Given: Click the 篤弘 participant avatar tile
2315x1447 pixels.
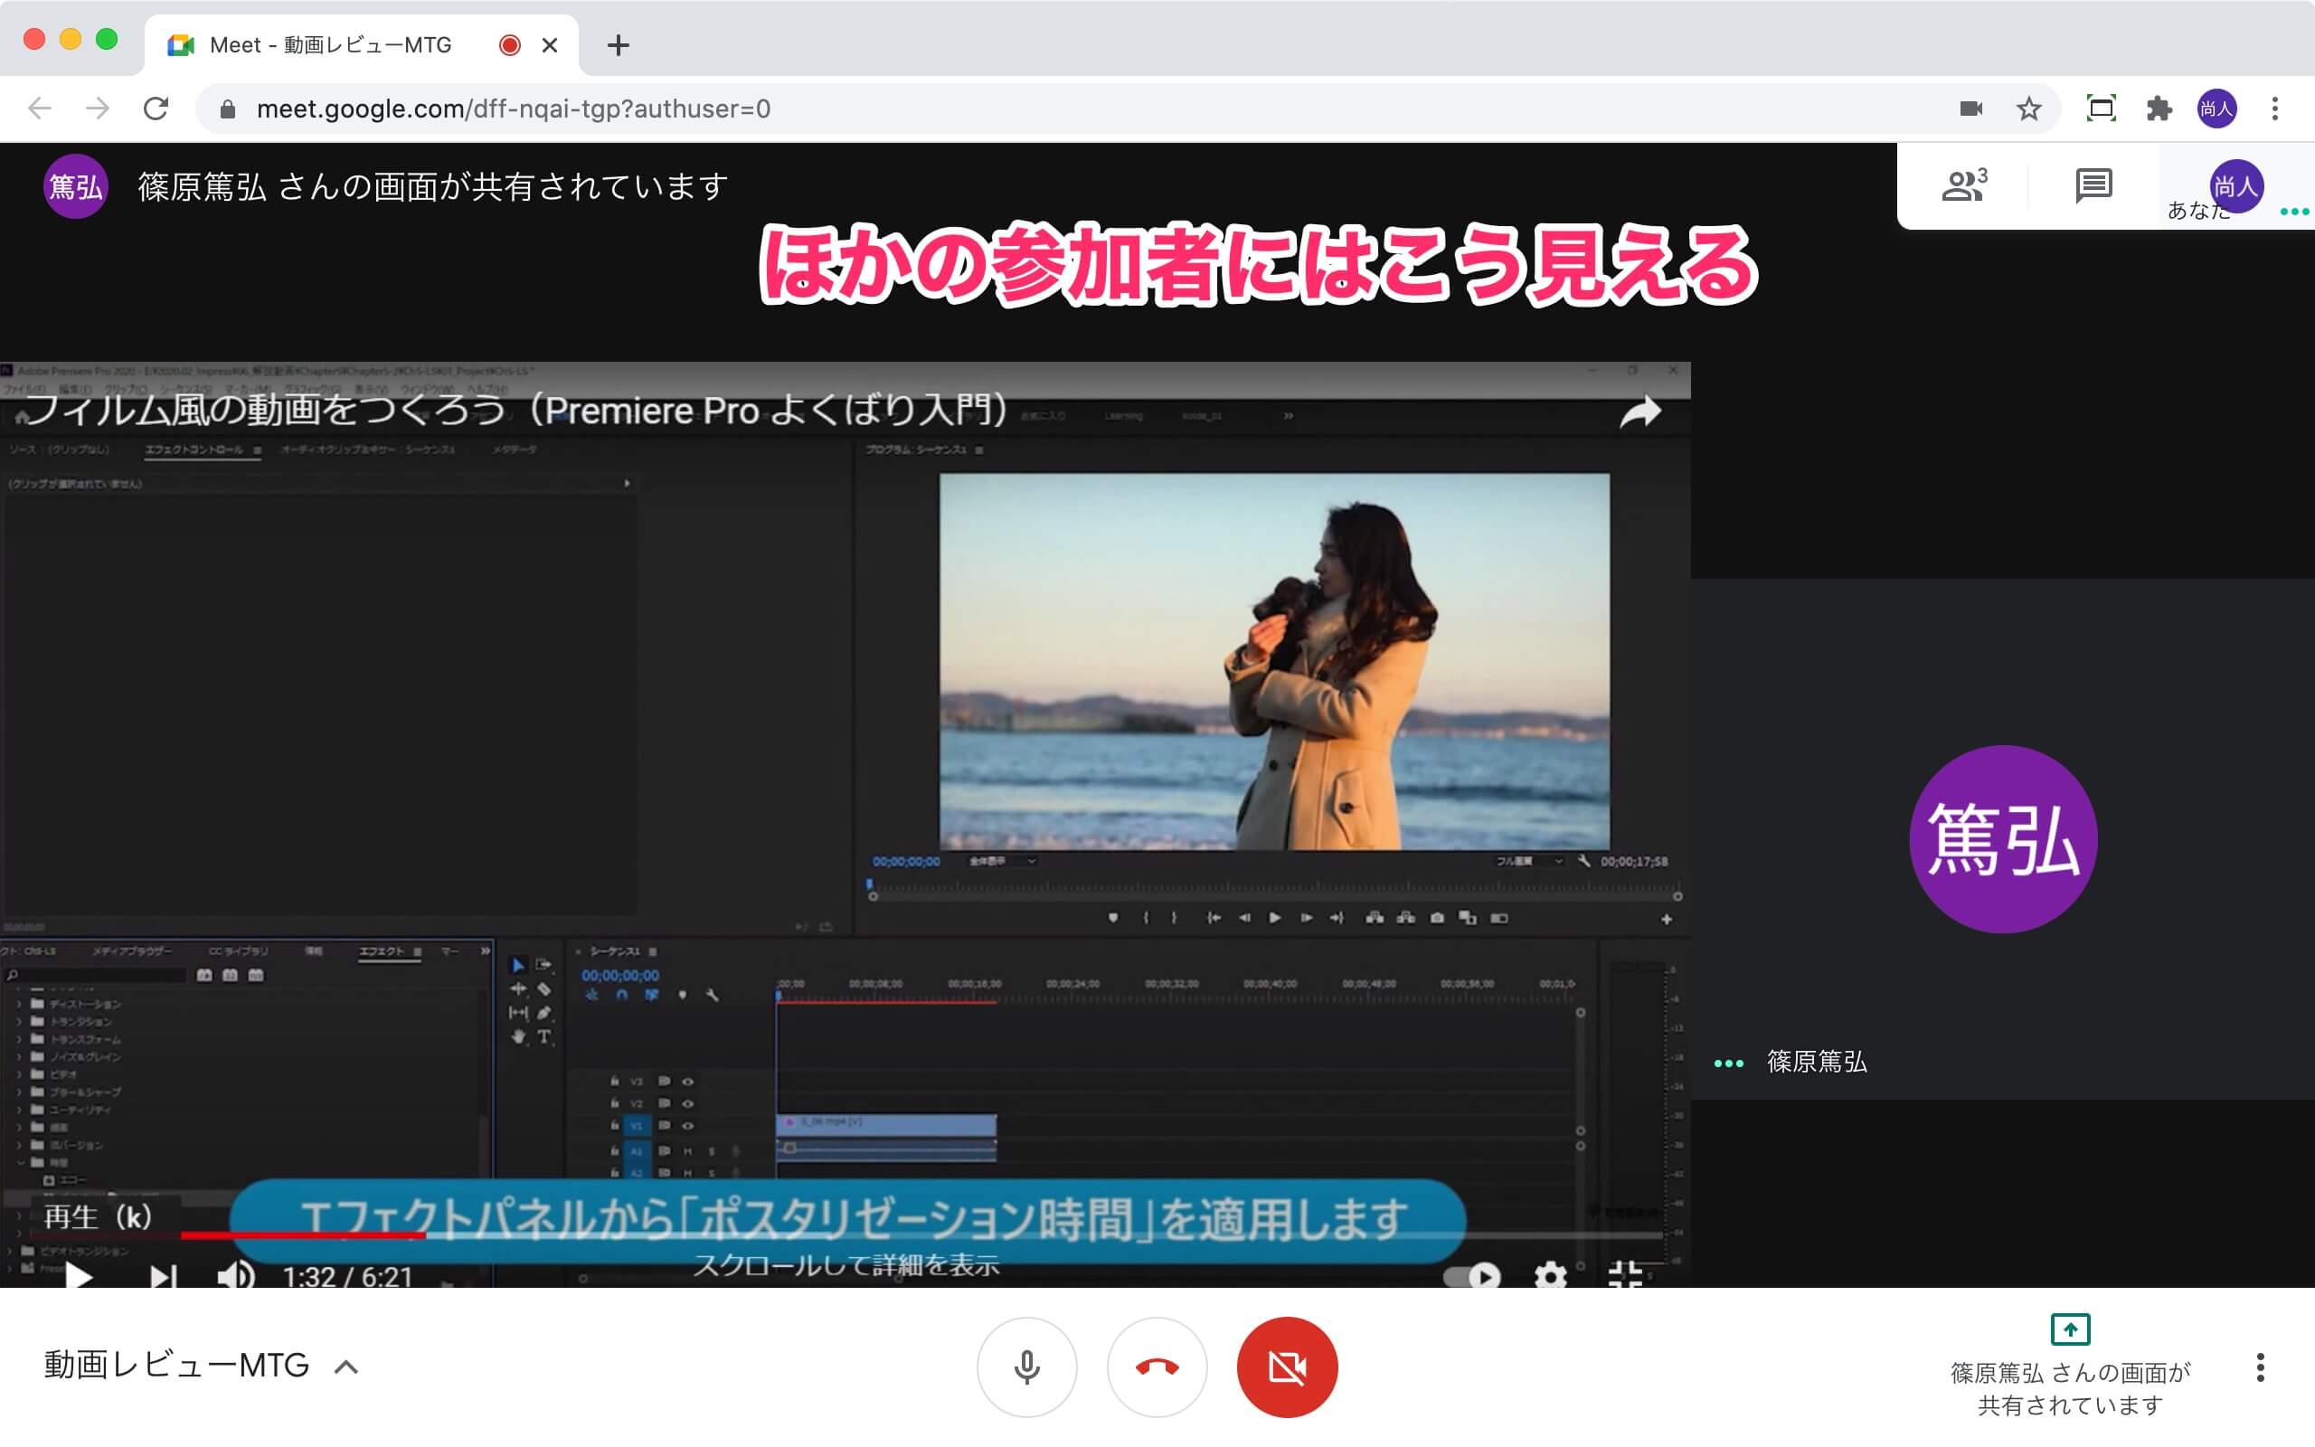Looking at the screenshot, I should pyautogui.click(x=2003, y=839).
